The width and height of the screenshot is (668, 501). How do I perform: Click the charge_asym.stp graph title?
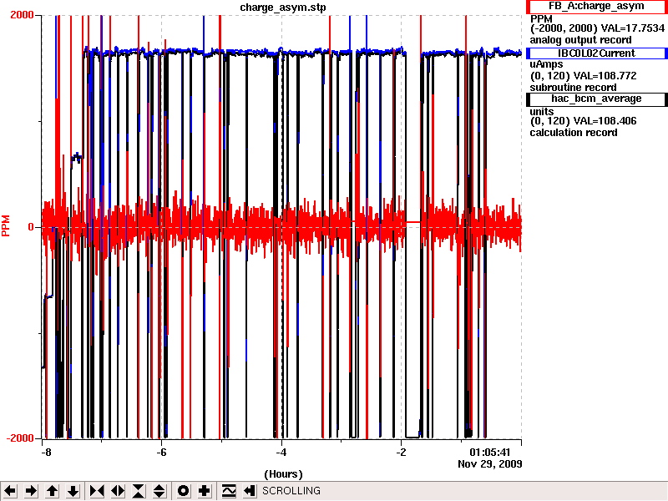(x=283, y=8)
